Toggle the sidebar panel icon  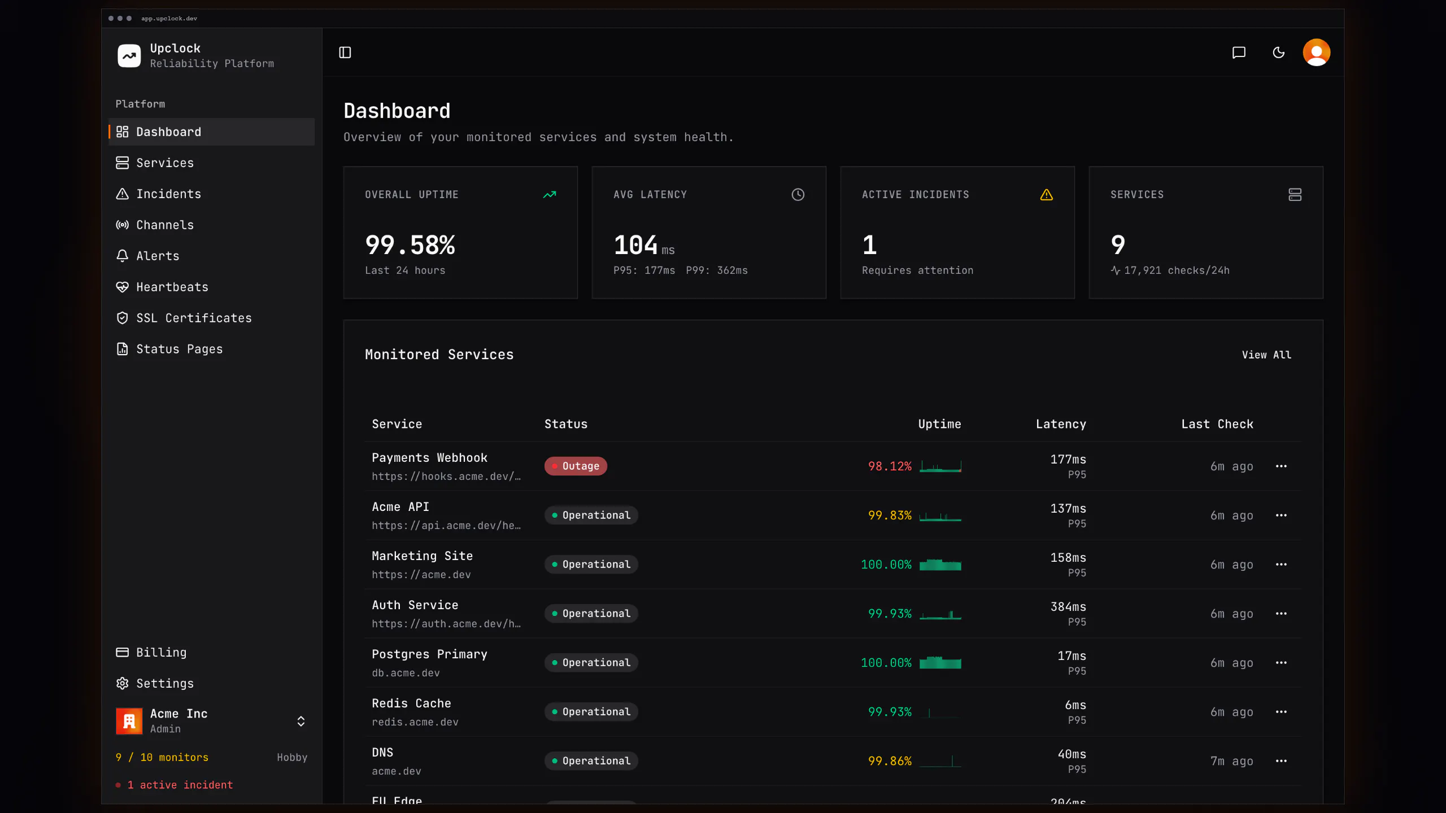(345, 53)
